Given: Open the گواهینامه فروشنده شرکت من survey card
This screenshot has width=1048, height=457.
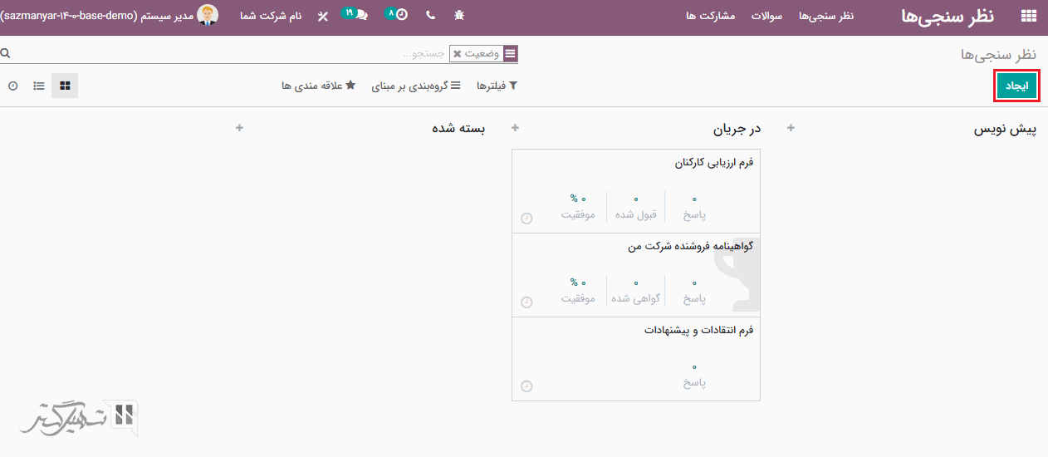Looking at the screenshot, I should (x=690, y=247).
